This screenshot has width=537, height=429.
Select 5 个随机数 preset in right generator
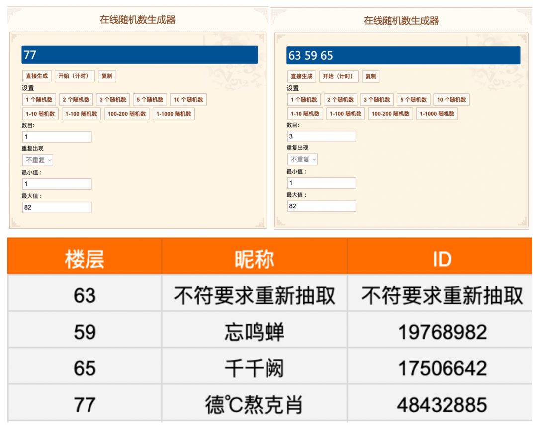413,99
